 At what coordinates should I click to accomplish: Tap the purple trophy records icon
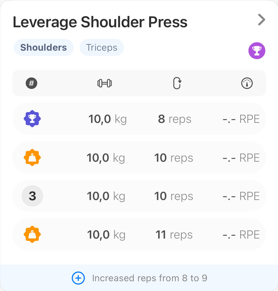[x=257, y=51]
